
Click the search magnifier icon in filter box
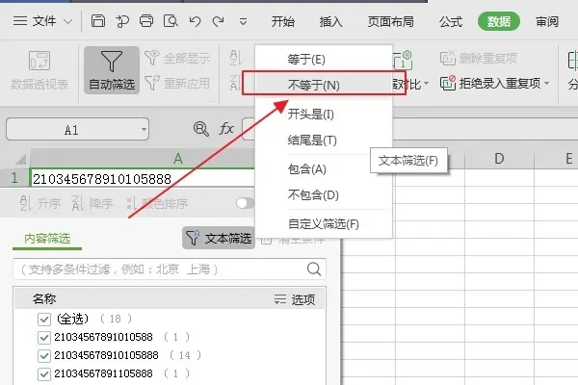click(x=314, y=269)
